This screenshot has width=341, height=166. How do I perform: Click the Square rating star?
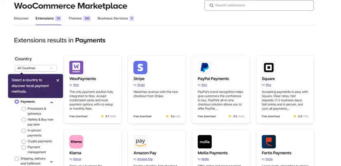click(295, 116)
